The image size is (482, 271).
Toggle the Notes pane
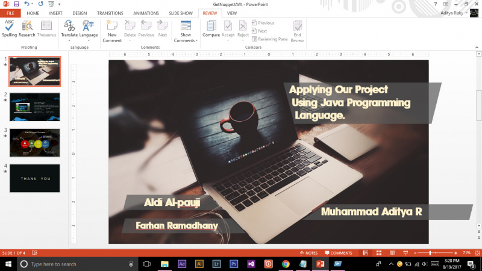(x=308, y=253)
